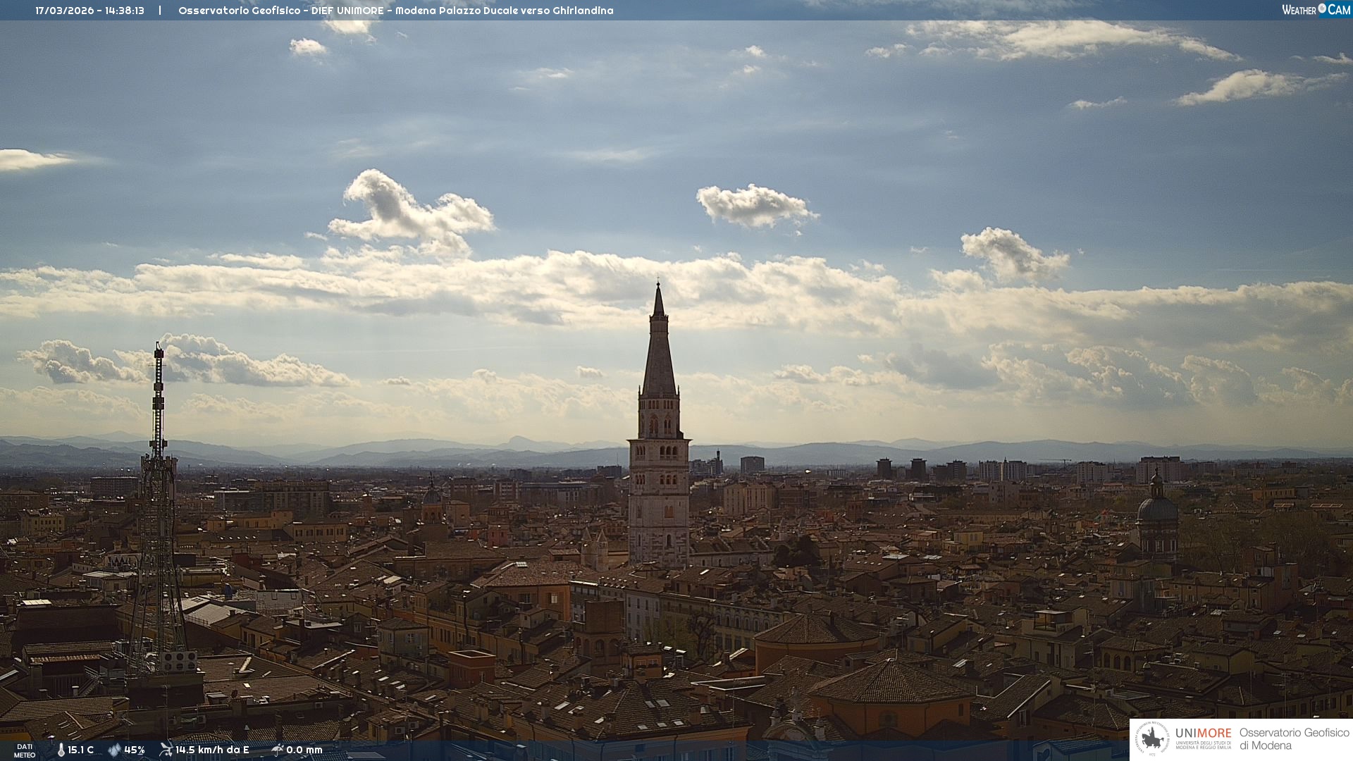Click the wind anemometer icon

click(x=166, y=749)
